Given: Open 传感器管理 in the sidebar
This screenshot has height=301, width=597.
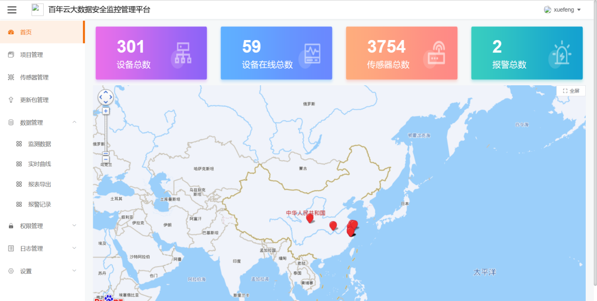Looking at the screenshot, I should pyautogui.click(x=42, y=77).
